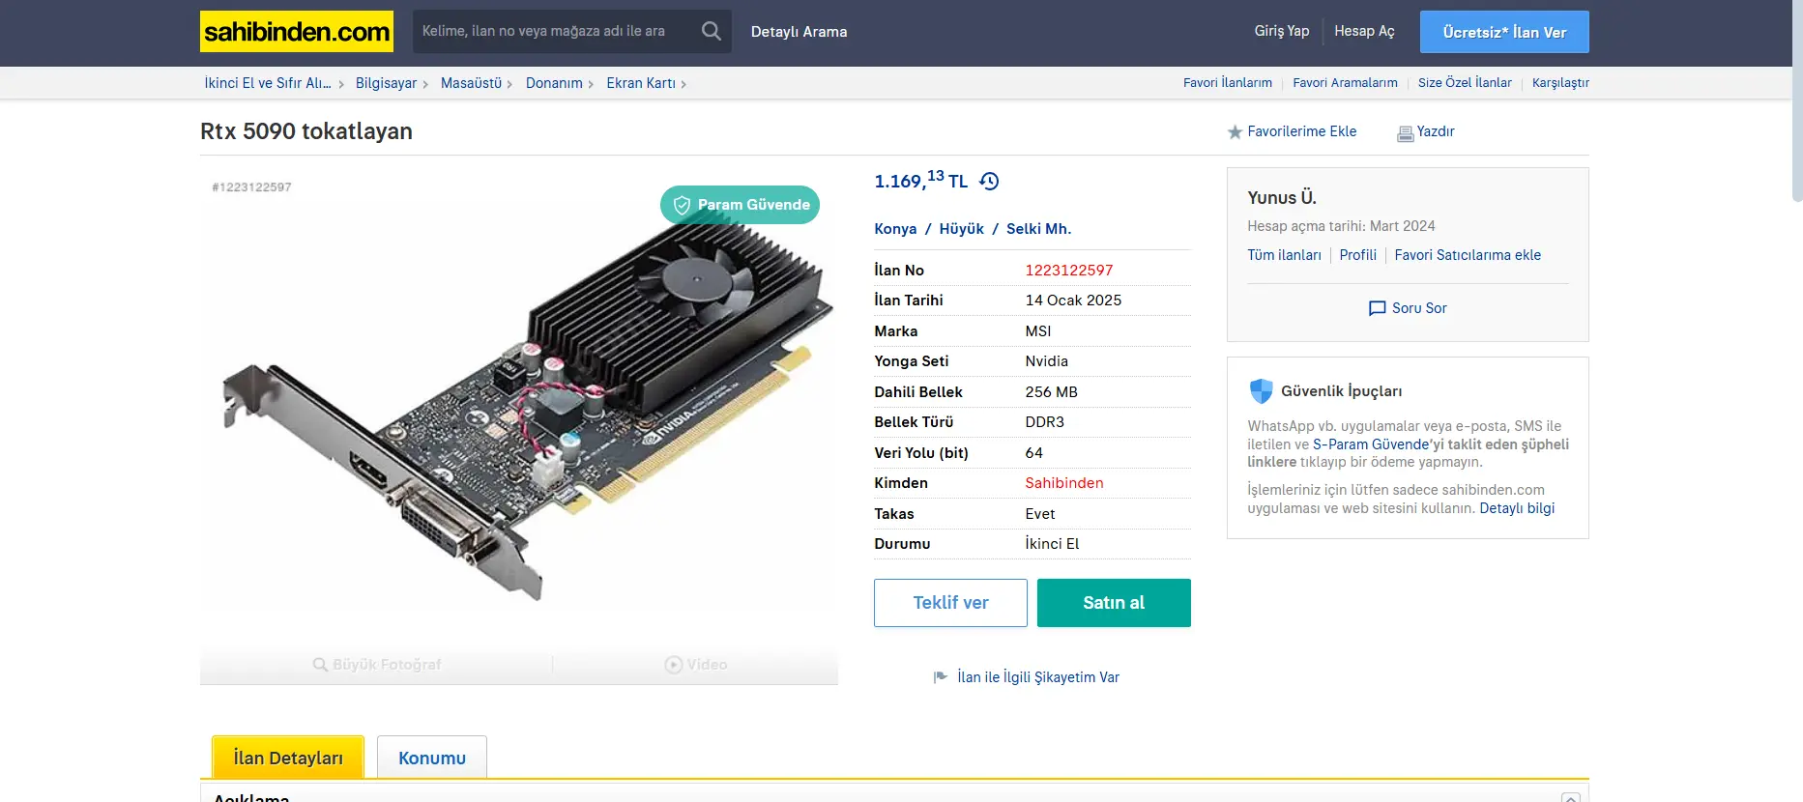
Task: Open the Bilgisayar breadcrumb link
Action: [x=386, y=83]
